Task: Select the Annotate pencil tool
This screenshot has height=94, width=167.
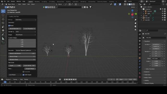Action: coord(3,35)
